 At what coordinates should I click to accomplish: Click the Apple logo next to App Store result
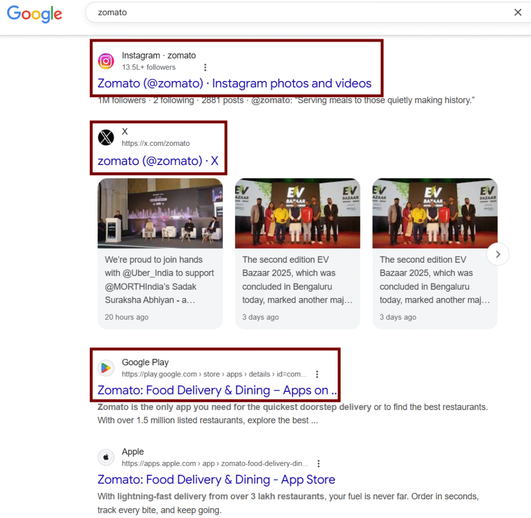click(x=106, y=457)
